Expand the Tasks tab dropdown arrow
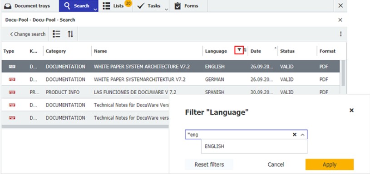Image resolution: width=370 pixels, height=174 pixels. [x=166, y=10]
